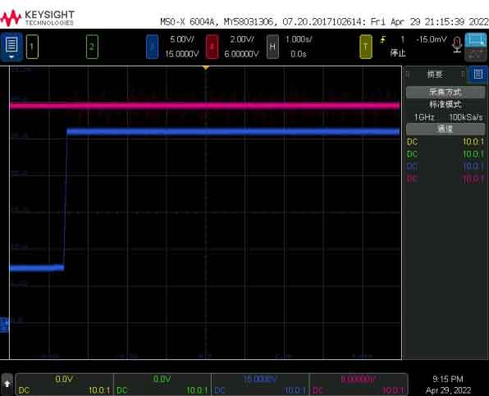489x396 pixels.
Task: Toggle channel 4 red button
Action: (x=212, y=47)
